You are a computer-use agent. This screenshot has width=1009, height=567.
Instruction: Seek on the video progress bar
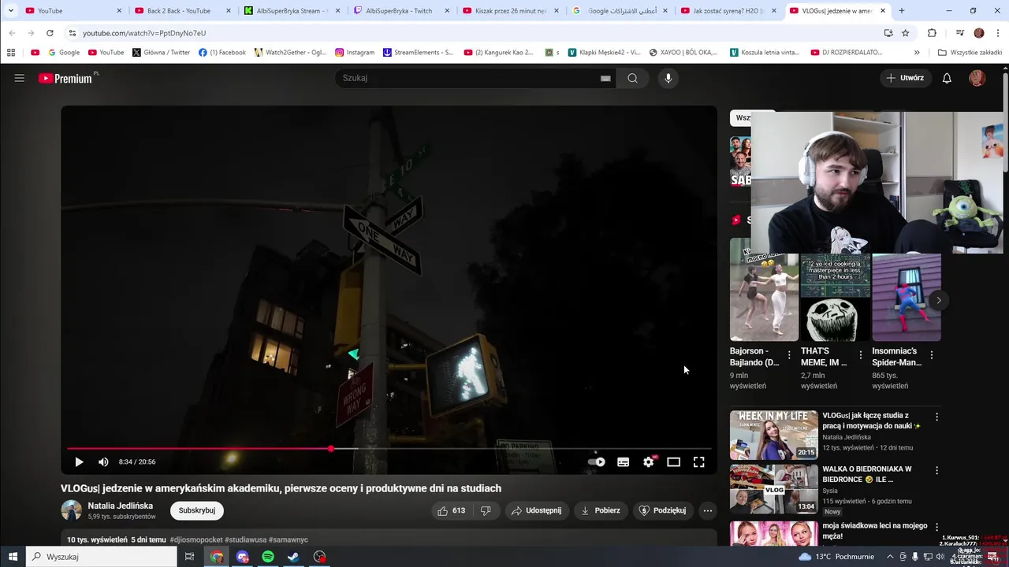coord(389,449)
